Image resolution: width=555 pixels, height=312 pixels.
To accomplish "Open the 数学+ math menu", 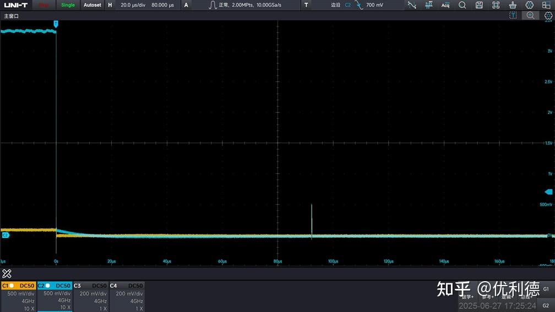I will click(x=468, y=297).
